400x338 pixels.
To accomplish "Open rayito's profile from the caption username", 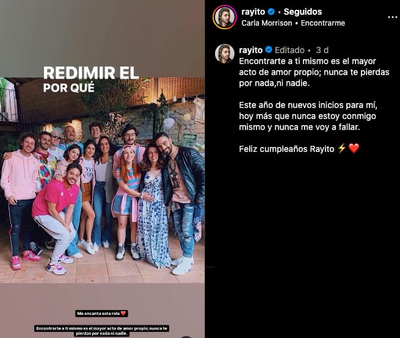I will click(251, 50).
